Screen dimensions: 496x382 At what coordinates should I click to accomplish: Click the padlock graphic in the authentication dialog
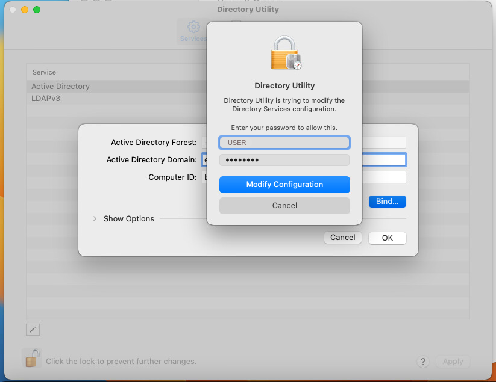coord(284,53)
